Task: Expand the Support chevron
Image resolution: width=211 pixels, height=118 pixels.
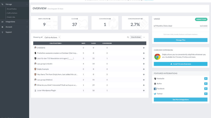Action: pos(27,32)
